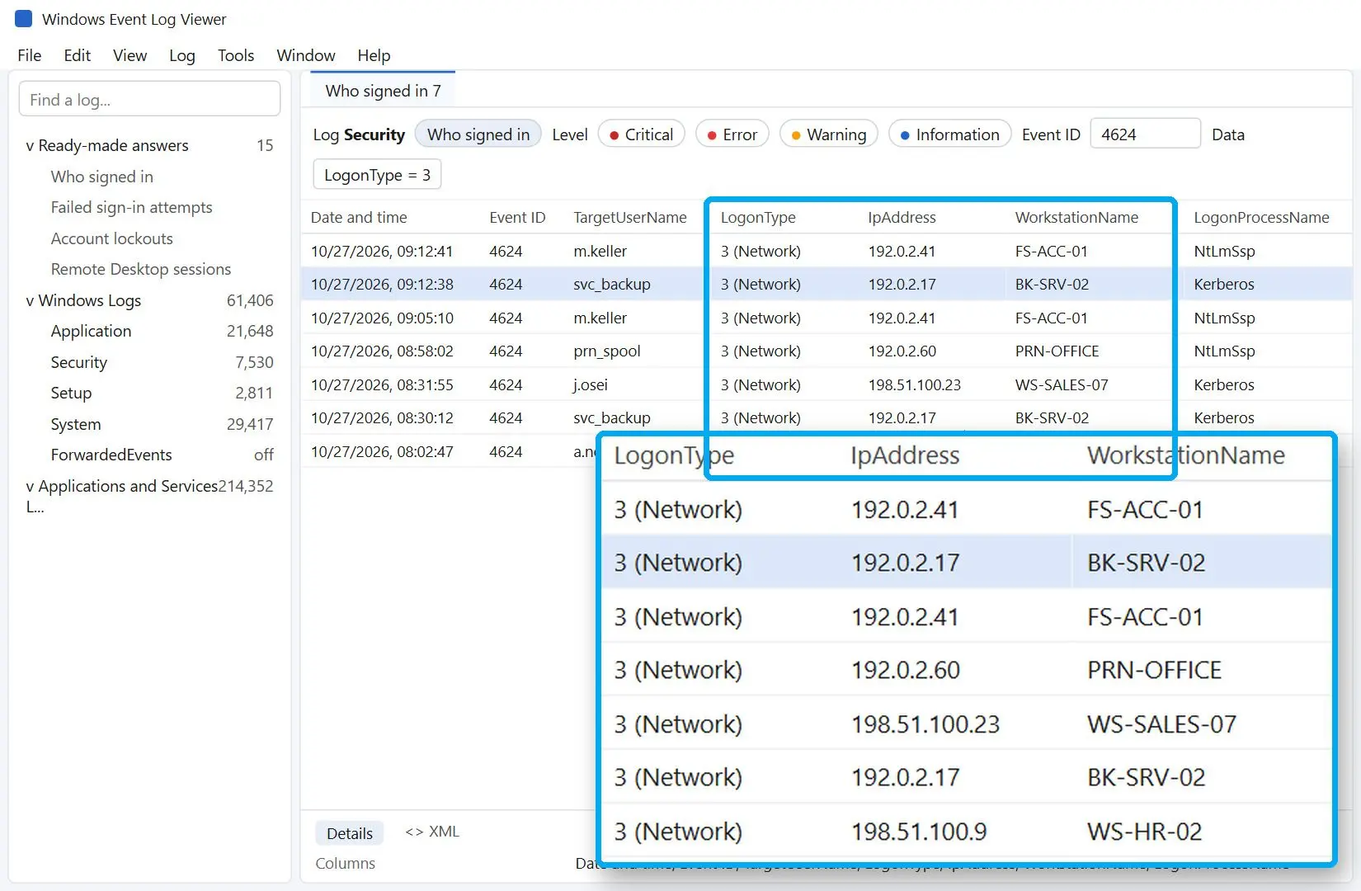Open the Help menu
The height and width of the screenshot is (891, 1361).
(x=374, y=55)
